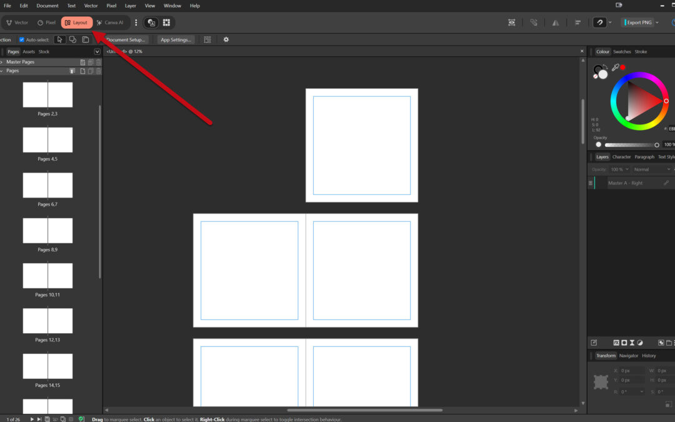Select the Pages 8,9 spread thumbnail
This screenshot has width=675, height=422.
pos(47,230)
